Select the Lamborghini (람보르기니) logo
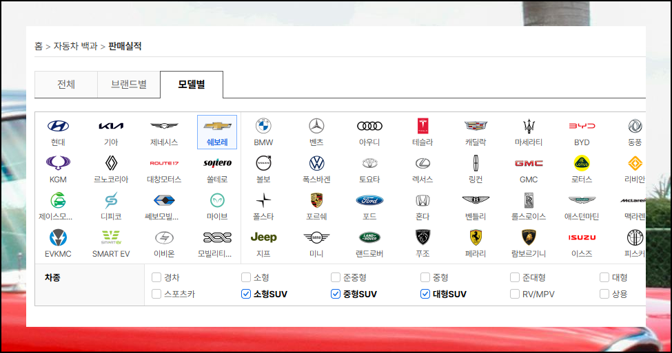The height and width of the screenshot is (353, 672). [529, 237]
